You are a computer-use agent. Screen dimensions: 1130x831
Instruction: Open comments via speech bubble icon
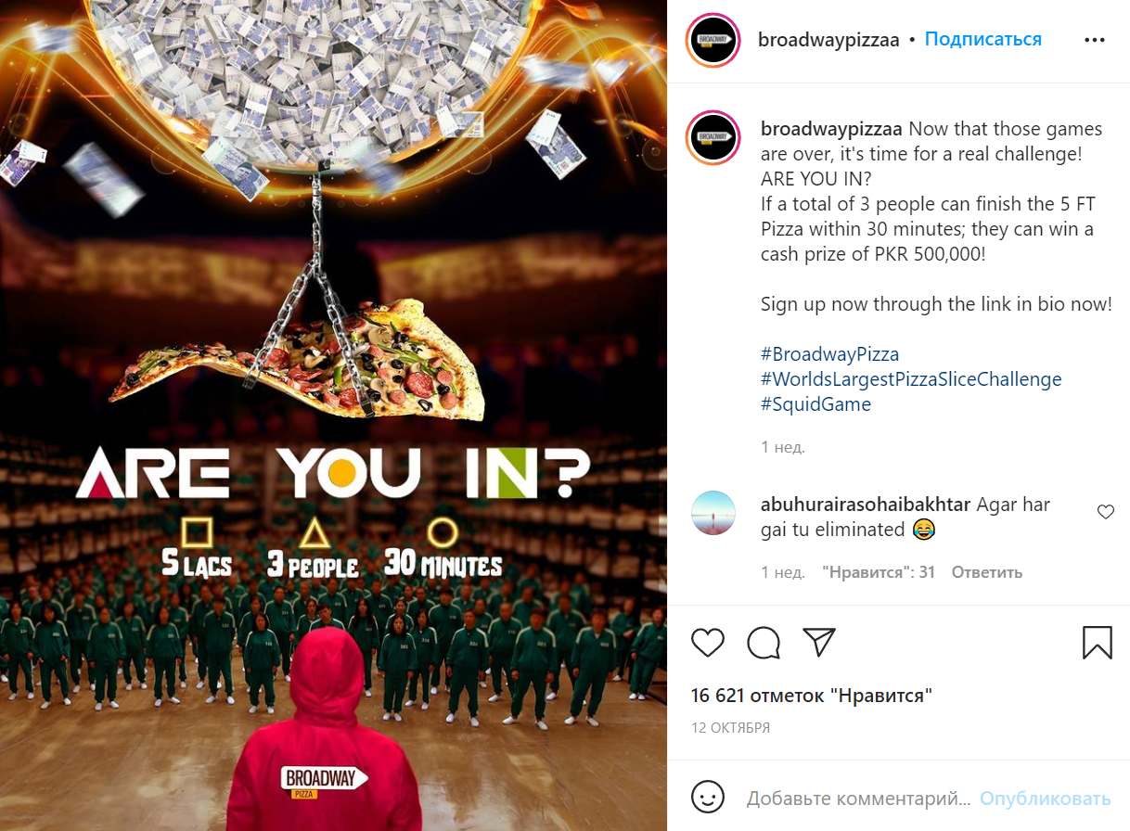[x=764, y=643]
